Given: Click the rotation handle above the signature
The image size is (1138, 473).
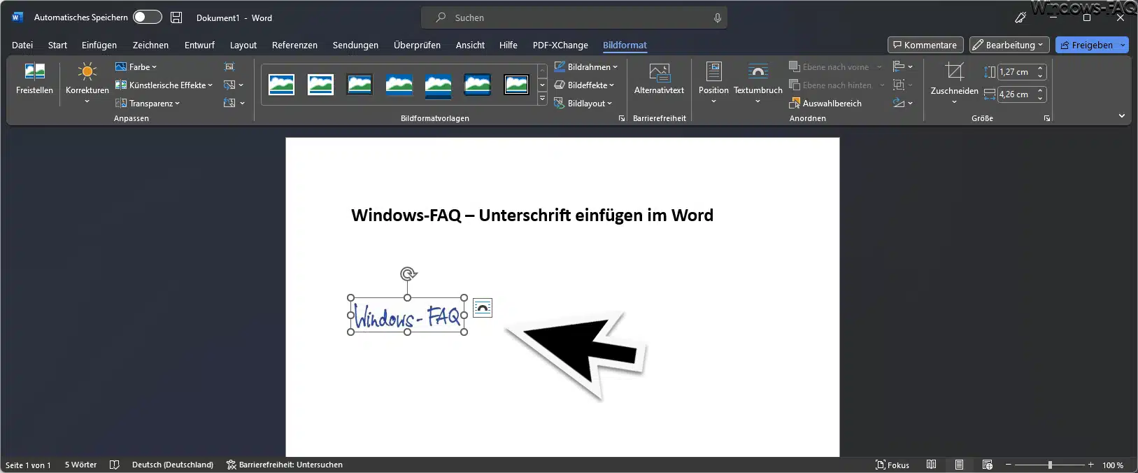Looking at the screenshot, I should [x=408, y=274].
